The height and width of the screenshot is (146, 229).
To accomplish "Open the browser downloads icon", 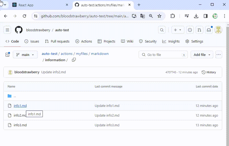I will [196, 16].
